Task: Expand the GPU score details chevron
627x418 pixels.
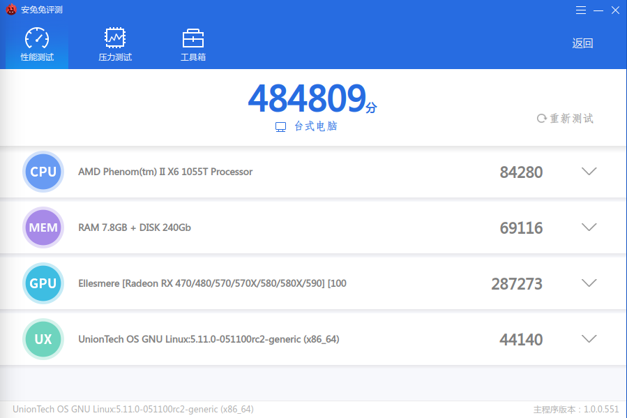Action: coord(589,283)
